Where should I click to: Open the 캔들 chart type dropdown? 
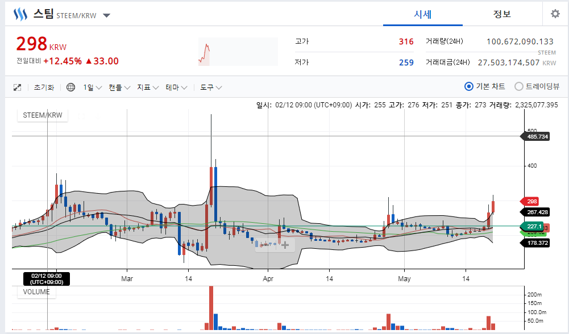coord(119,87)
